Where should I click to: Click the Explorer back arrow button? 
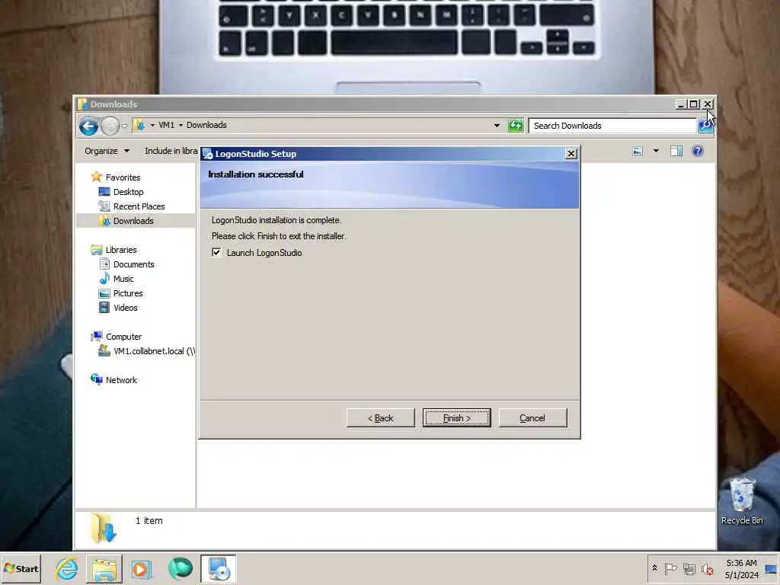(88, 126)
